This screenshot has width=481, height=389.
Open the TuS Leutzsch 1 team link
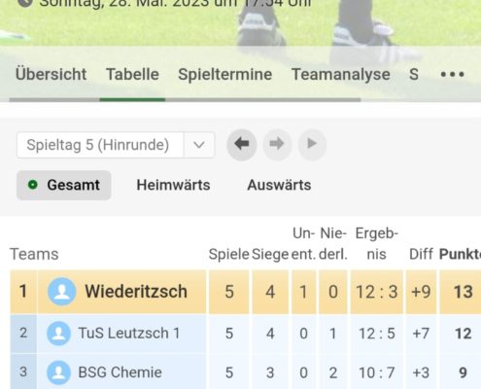click(129, 334)
